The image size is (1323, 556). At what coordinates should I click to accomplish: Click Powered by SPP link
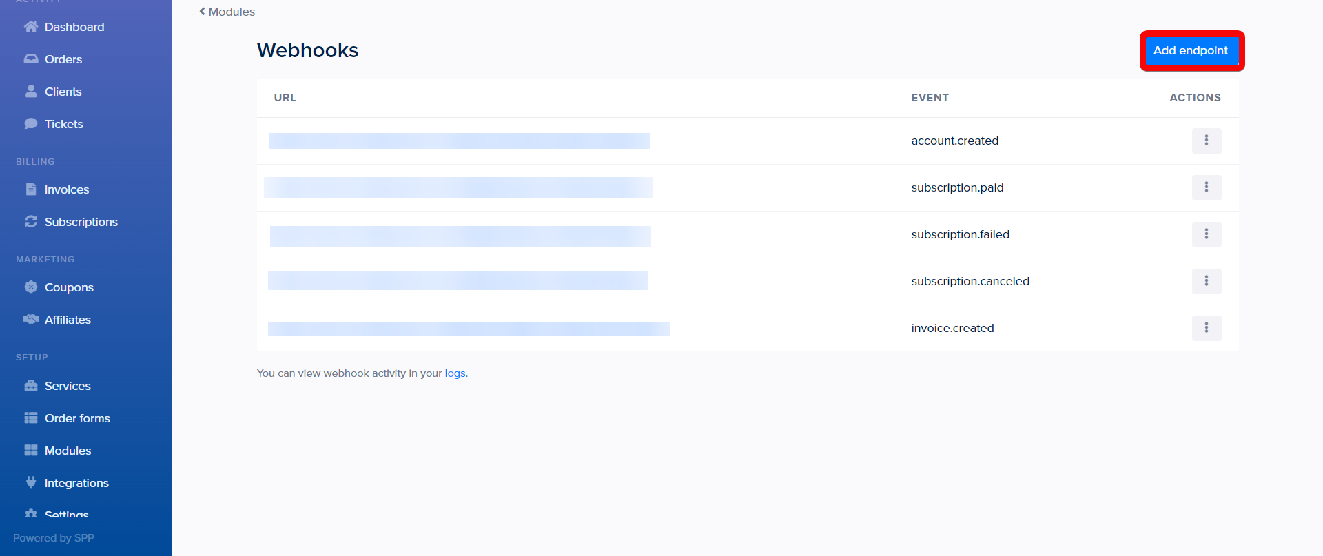click(54, 538)
